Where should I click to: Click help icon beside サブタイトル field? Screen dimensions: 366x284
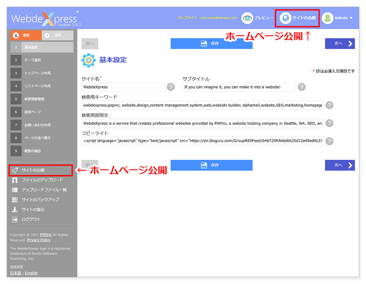pos(302,87)
